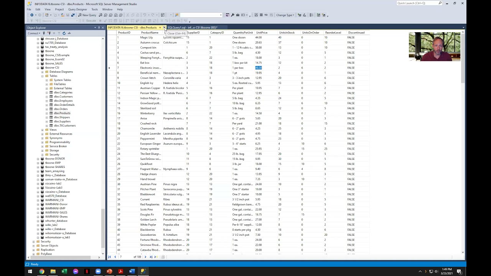Screen dimensions: 491x276
Task: Open Adobe Acrobat from the Windows taskbar
Action: pos(121,271)
